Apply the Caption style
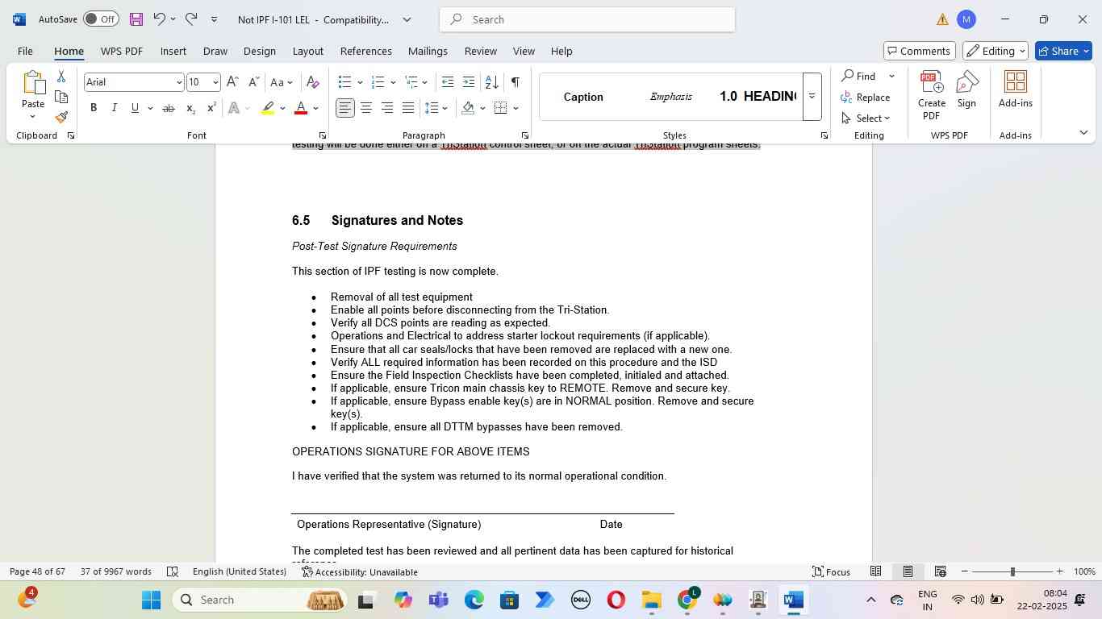 pos(583,97)
